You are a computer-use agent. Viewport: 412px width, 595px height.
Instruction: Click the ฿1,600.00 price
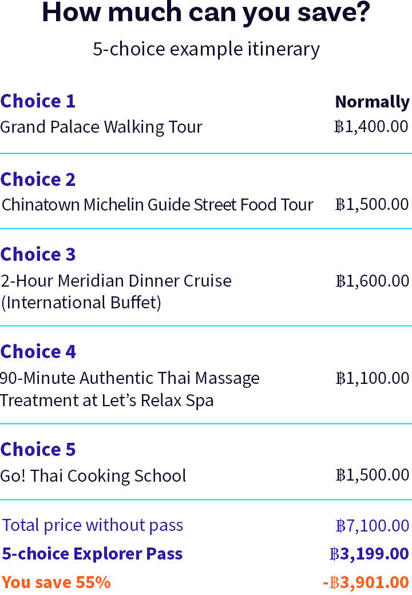(x=372, y=281)
